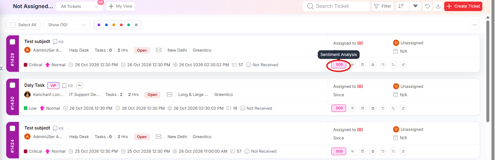Image resolution: width=495 pixels, height=160 pixels.
Task: Click the transfer arrows icon on ticket #1429
Action: pos(393,65)
